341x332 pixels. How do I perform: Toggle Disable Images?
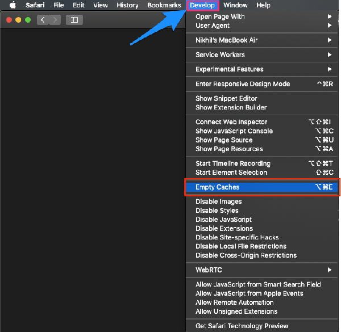click(262, 201)
